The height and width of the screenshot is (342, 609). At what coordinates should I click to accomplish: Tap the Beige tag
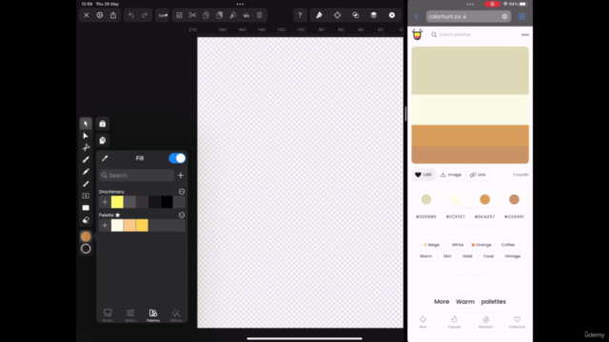click(x=431, y=245)
